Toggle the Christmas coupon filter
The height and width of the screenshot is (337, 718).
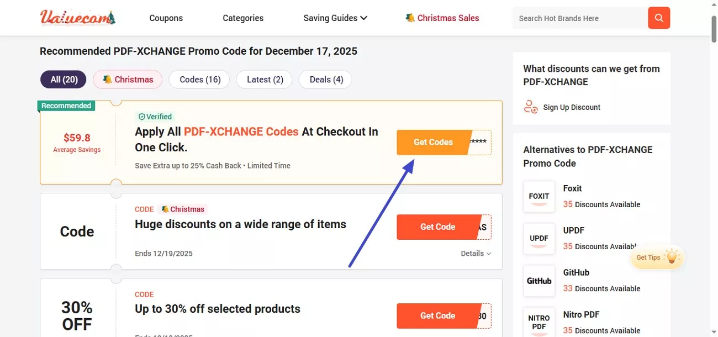[128, 79]
